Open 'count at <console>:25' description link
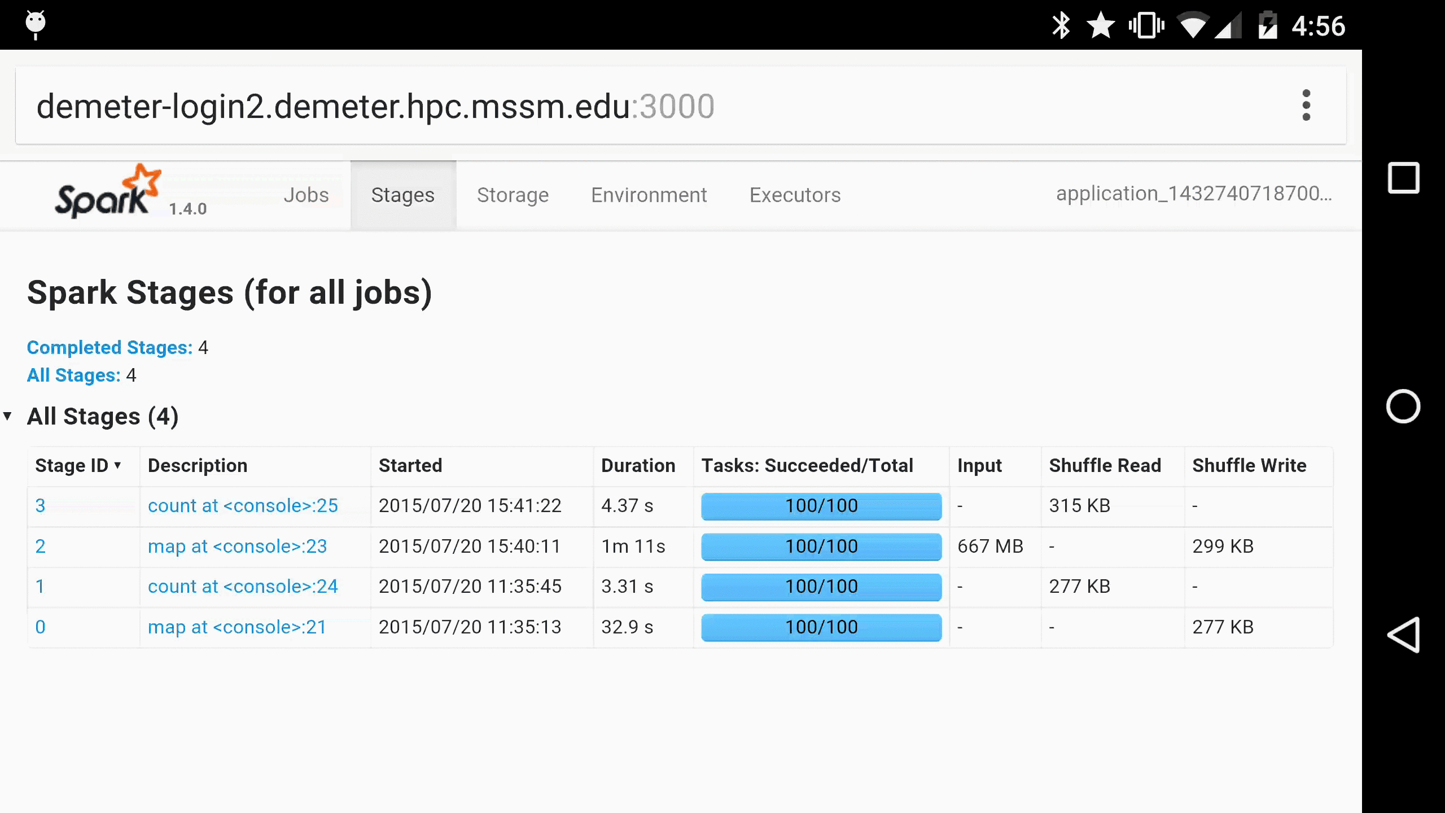Screen dimensions: 1445x813 click(x=243, y=506)
